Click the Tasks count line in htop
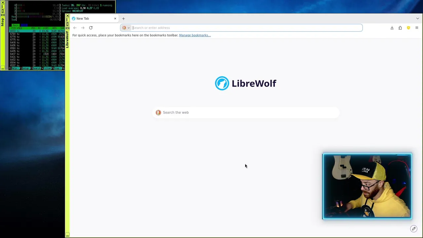This screenshot has height=238, width=423. [x=87, y=5]
